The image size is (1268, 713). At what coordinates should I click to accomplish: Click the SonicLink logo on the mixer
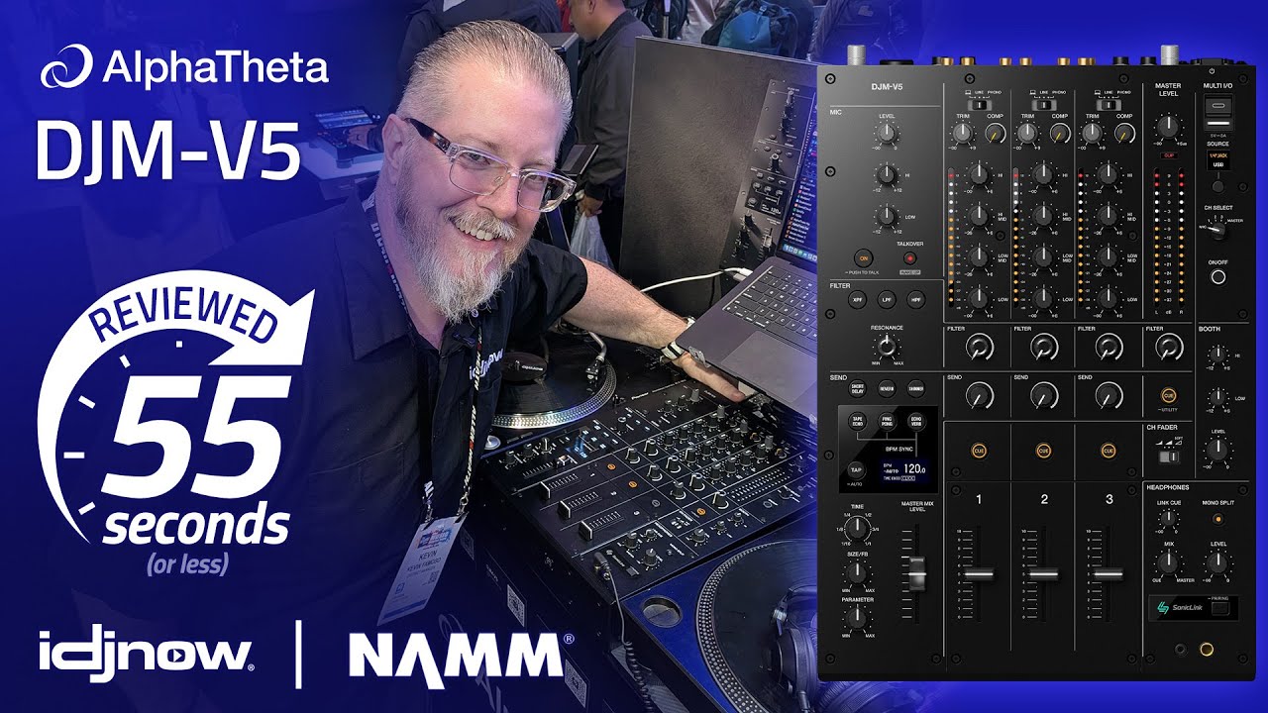point(1179,606)
